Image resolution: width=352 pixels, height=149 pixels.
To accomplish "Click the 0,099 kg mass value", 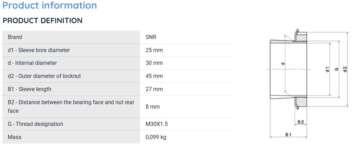I will pyautogui.click(x=156, y=137).
